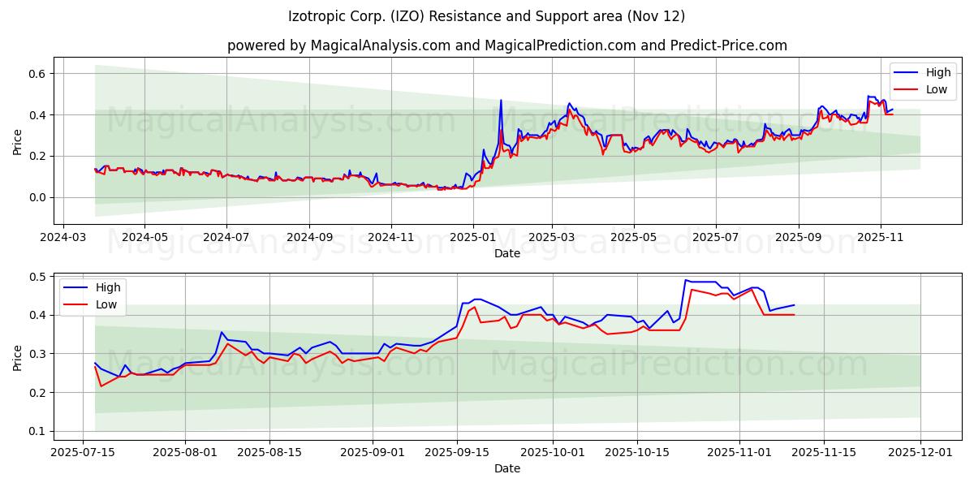974x487 pixels.
Task: Click the red Low line sample in top legend
Action: [x=905, y=88]
